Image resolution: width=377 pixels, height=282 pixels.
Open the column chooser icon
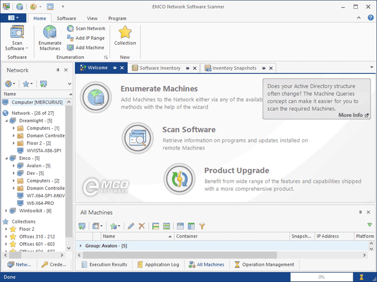[191, 226]
